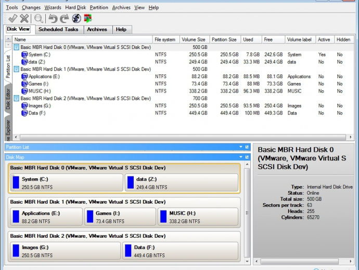Collapse Basic MBR Hard Disk 0 tree node
Image resolution: width=359 pixels, height=270 pixels.
16,47
